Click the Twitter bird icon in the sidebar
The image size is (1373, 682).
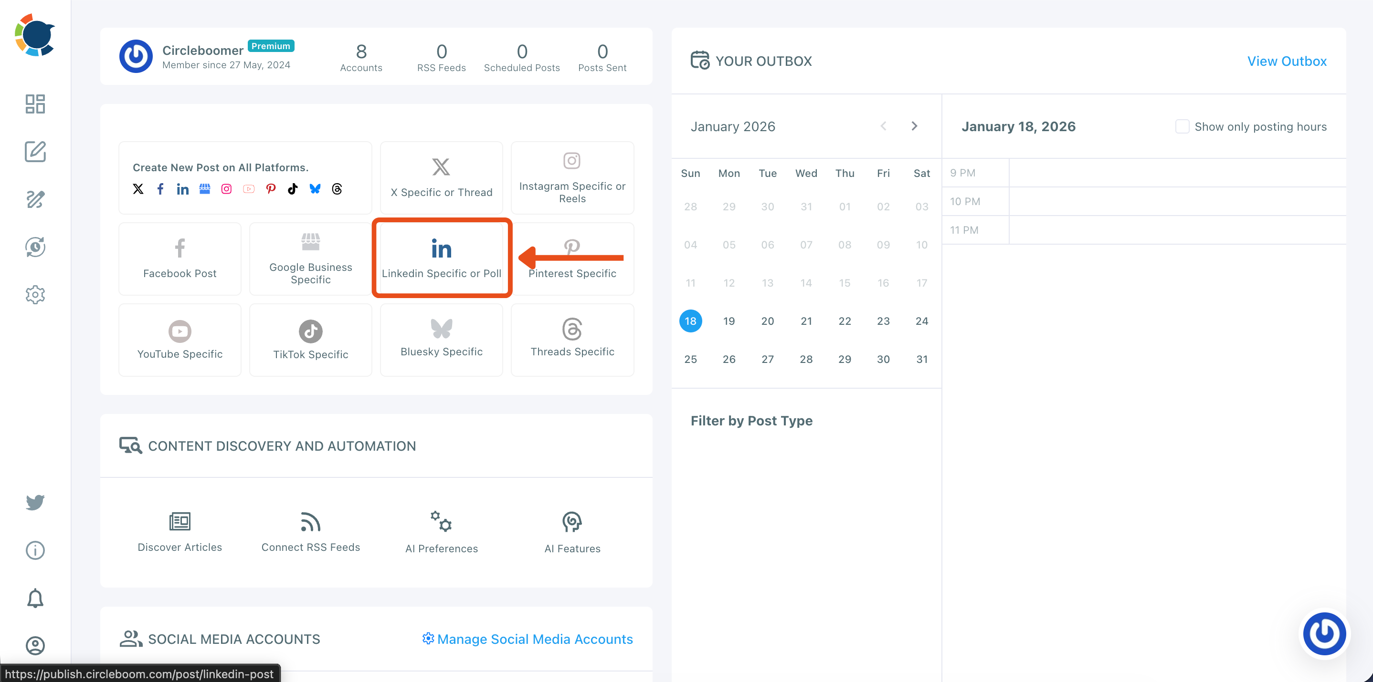coord(35,502)
